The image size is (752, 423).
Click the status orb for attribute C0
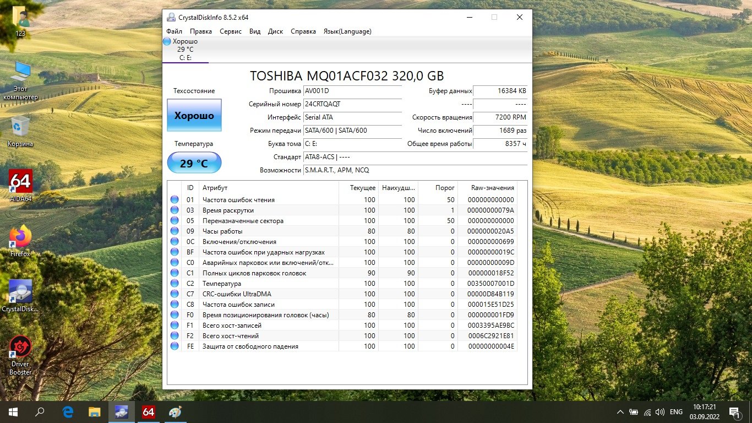tap(175, 263)
